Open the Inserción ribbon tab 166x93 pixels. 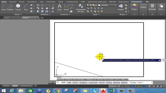(13, 2)
